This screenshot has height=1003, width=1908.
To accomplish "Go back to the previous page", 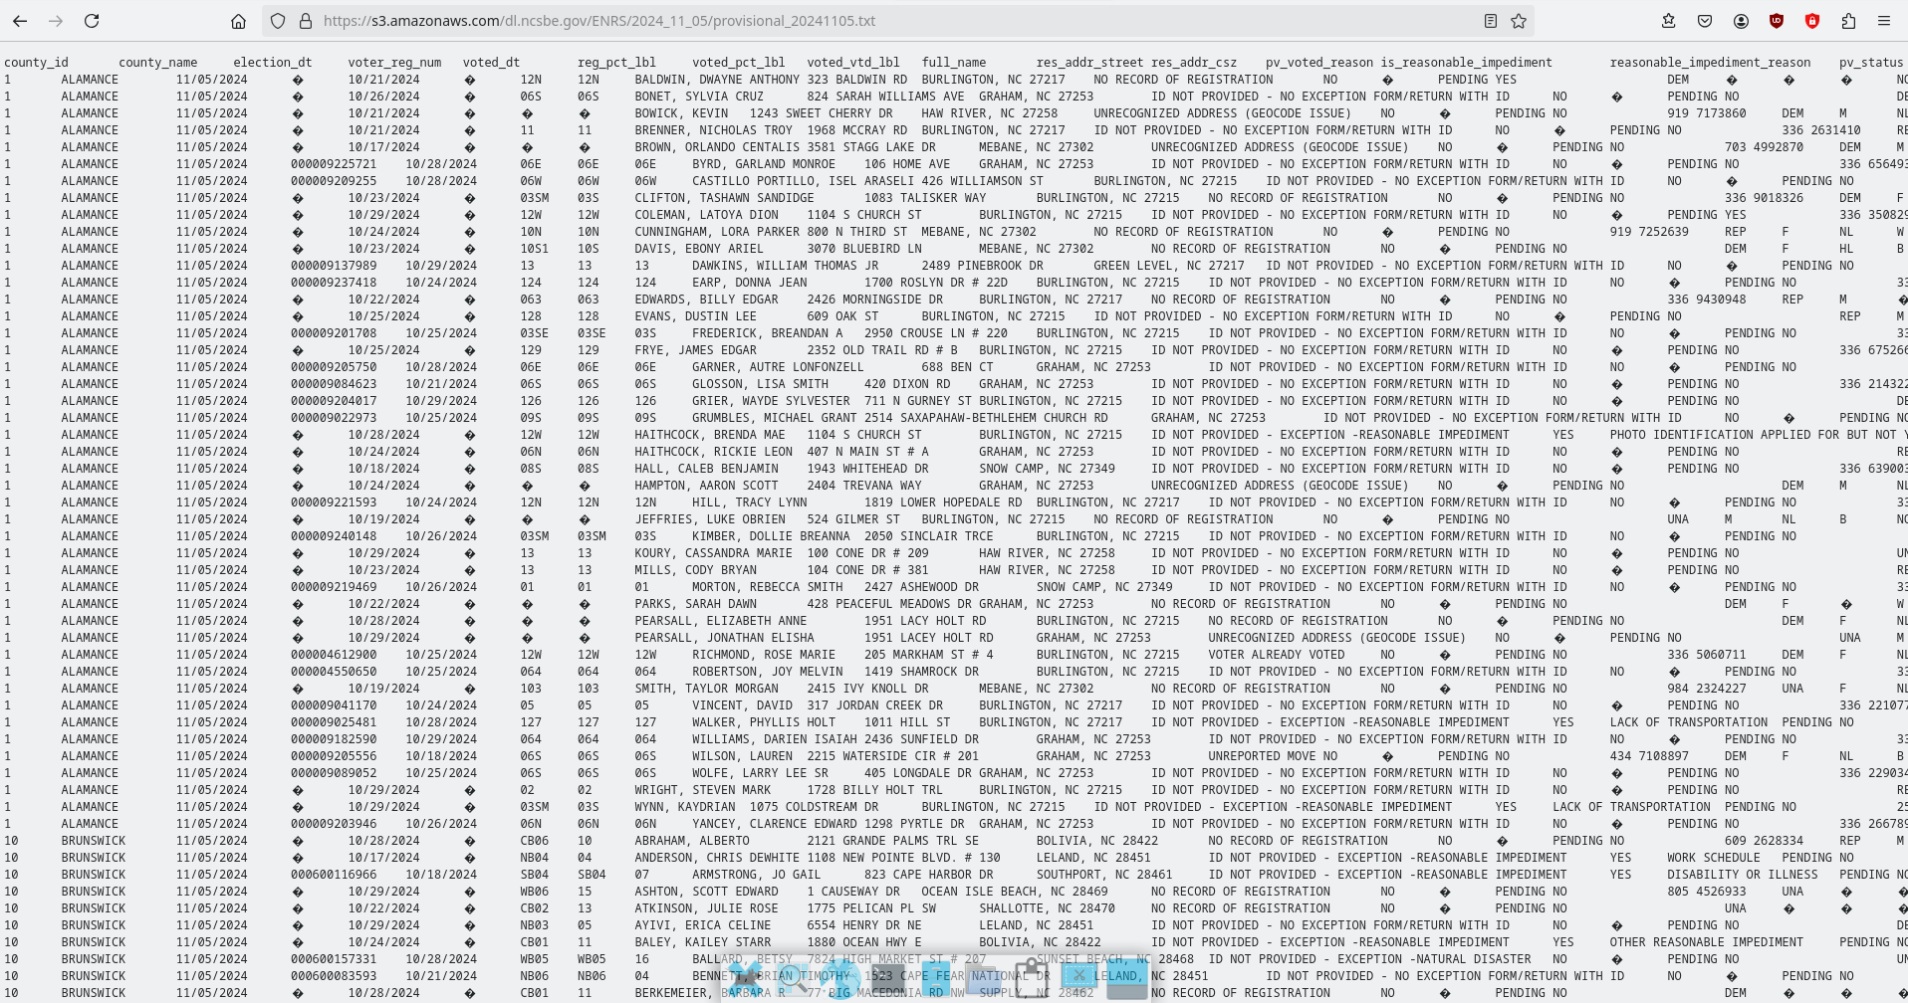I will pos(20,21).
